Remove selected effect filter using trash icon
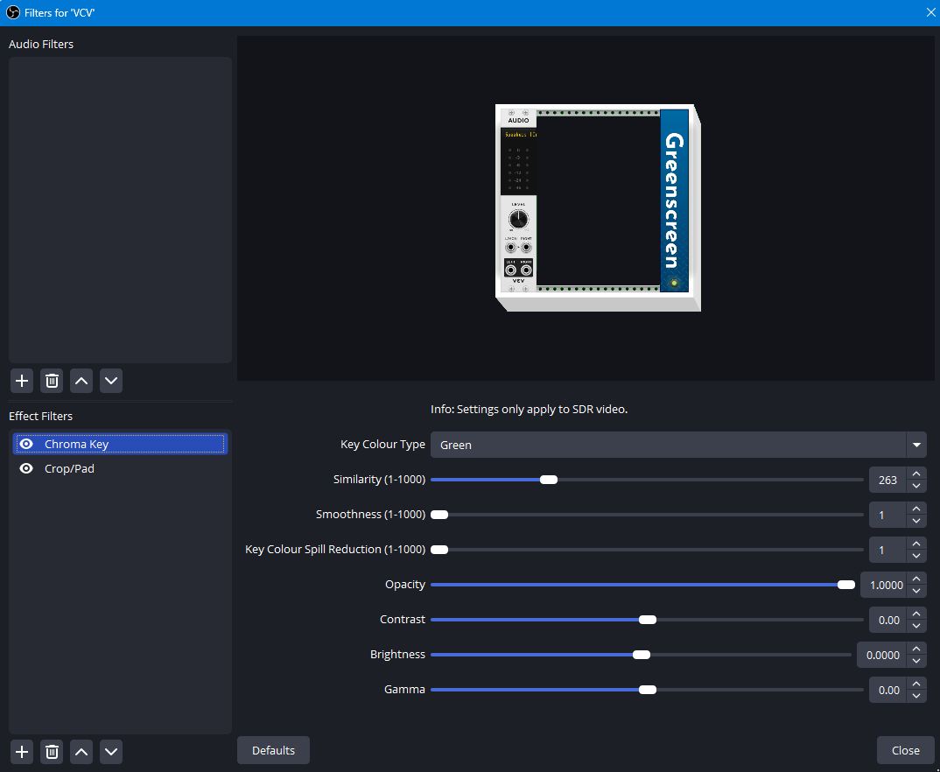 52,752
